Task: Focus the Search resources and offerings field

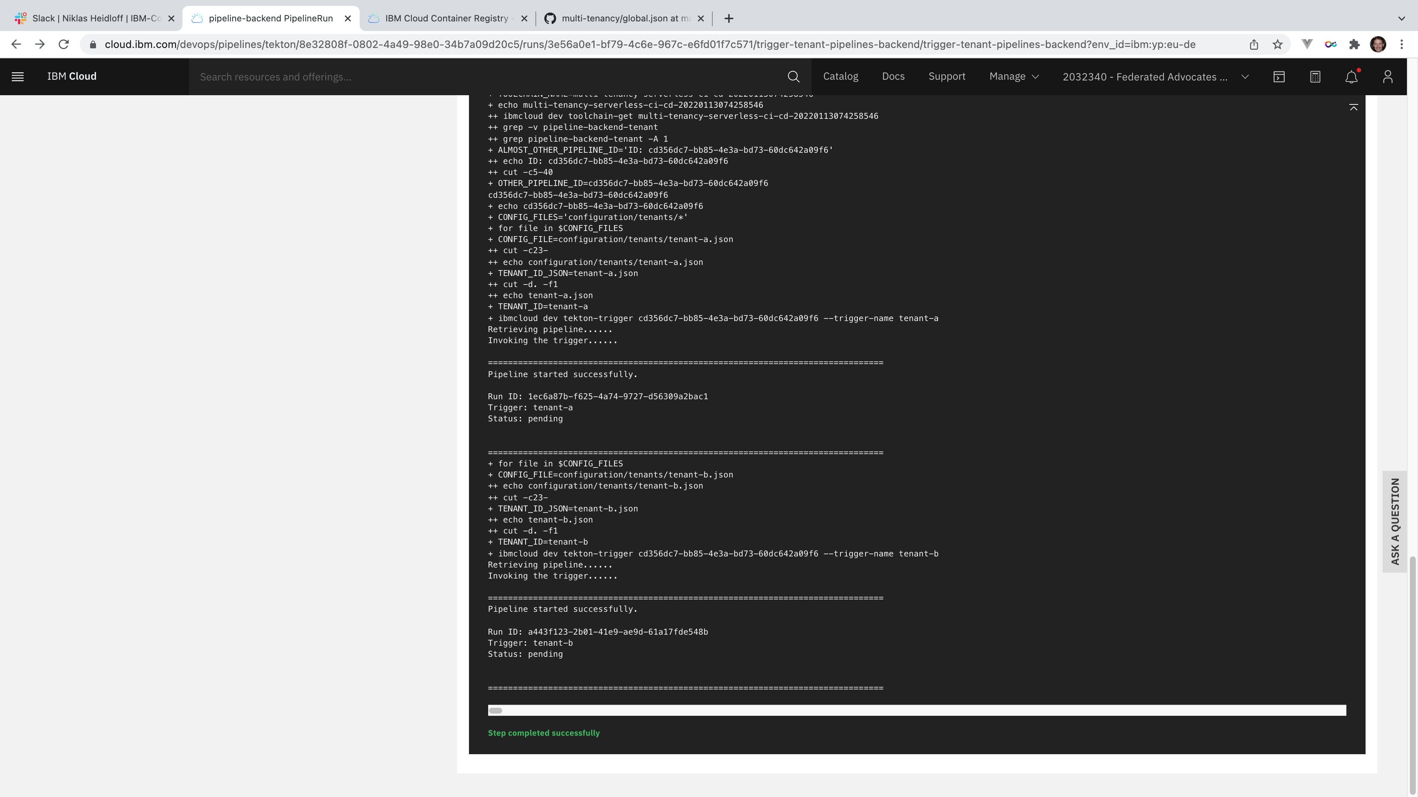Action: 484,76
